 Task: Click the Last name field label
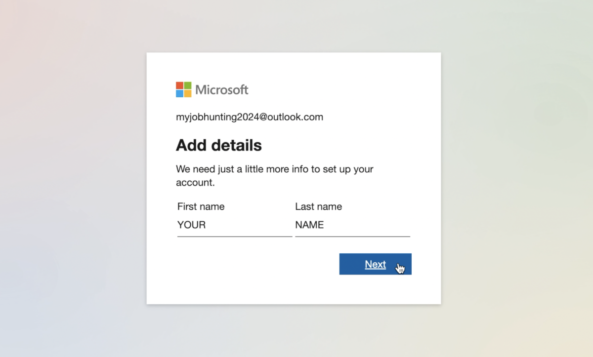click(318, 206)
